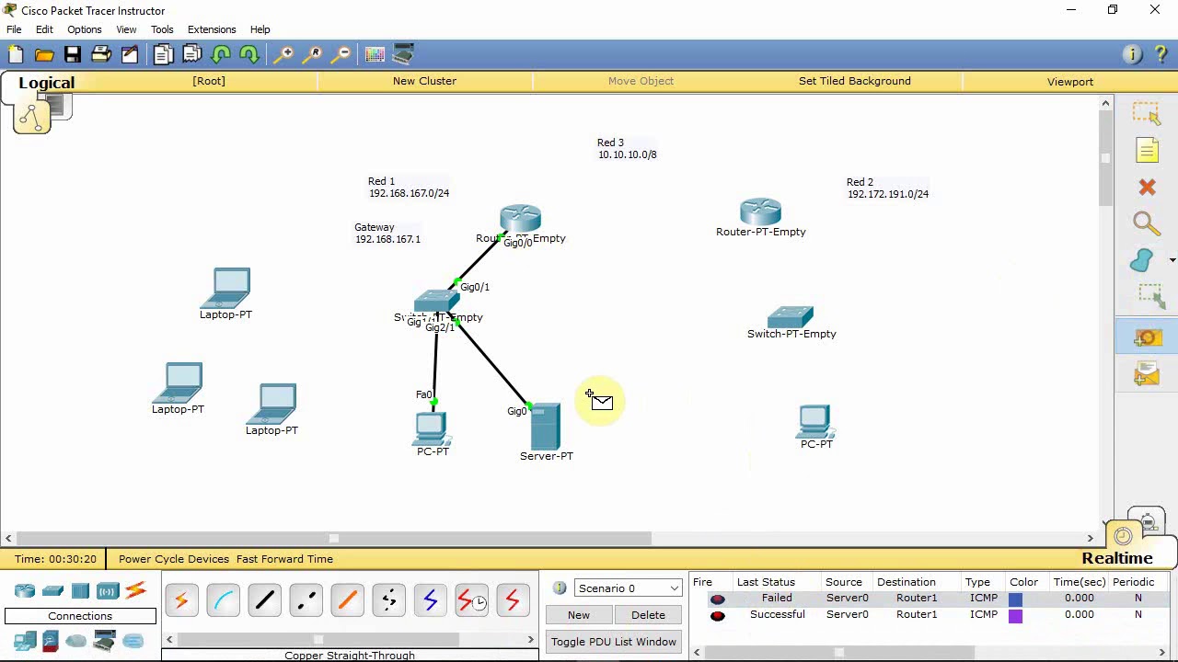
Task: Print using the printer toolbar icon
Action: click(101, 55)
